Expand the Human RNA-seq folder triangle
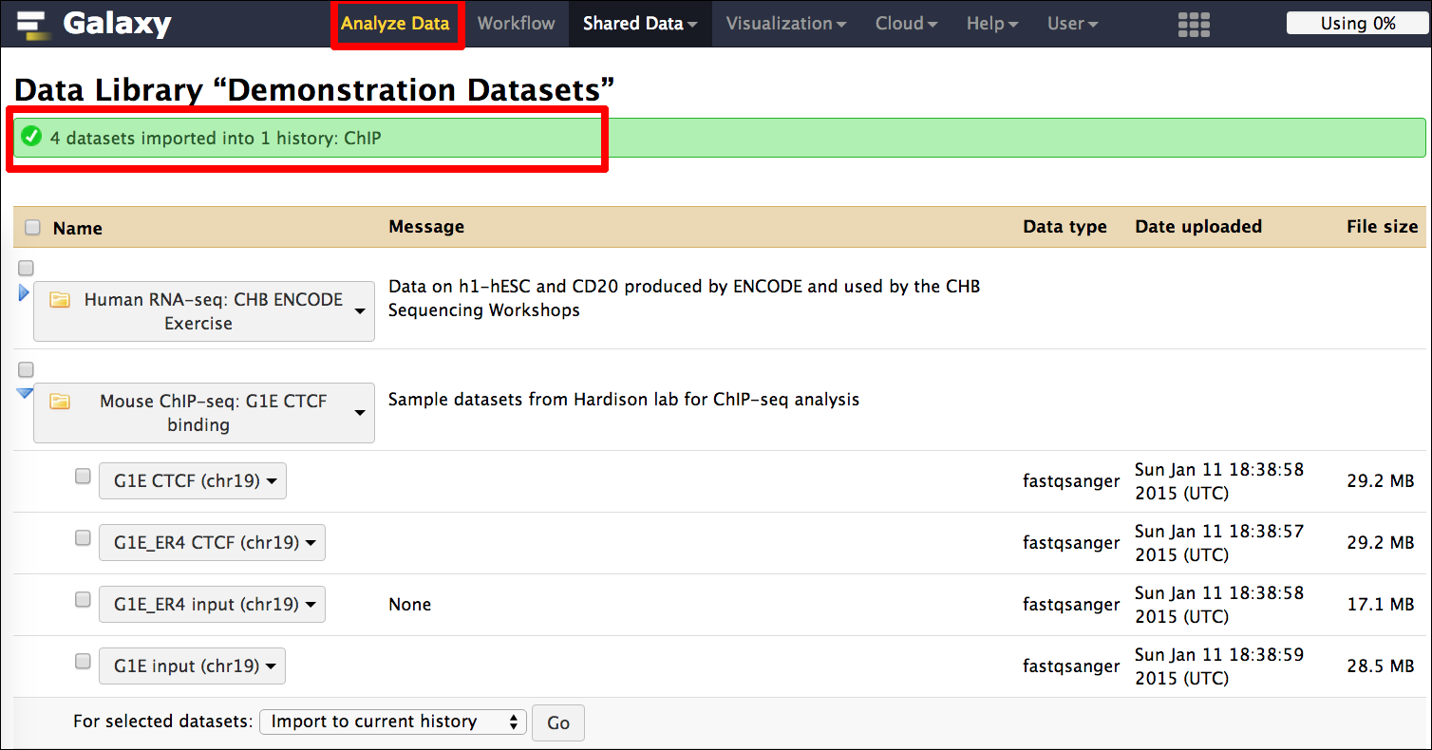The height and width of the screenshot is (750, 1432). (24, 293)
